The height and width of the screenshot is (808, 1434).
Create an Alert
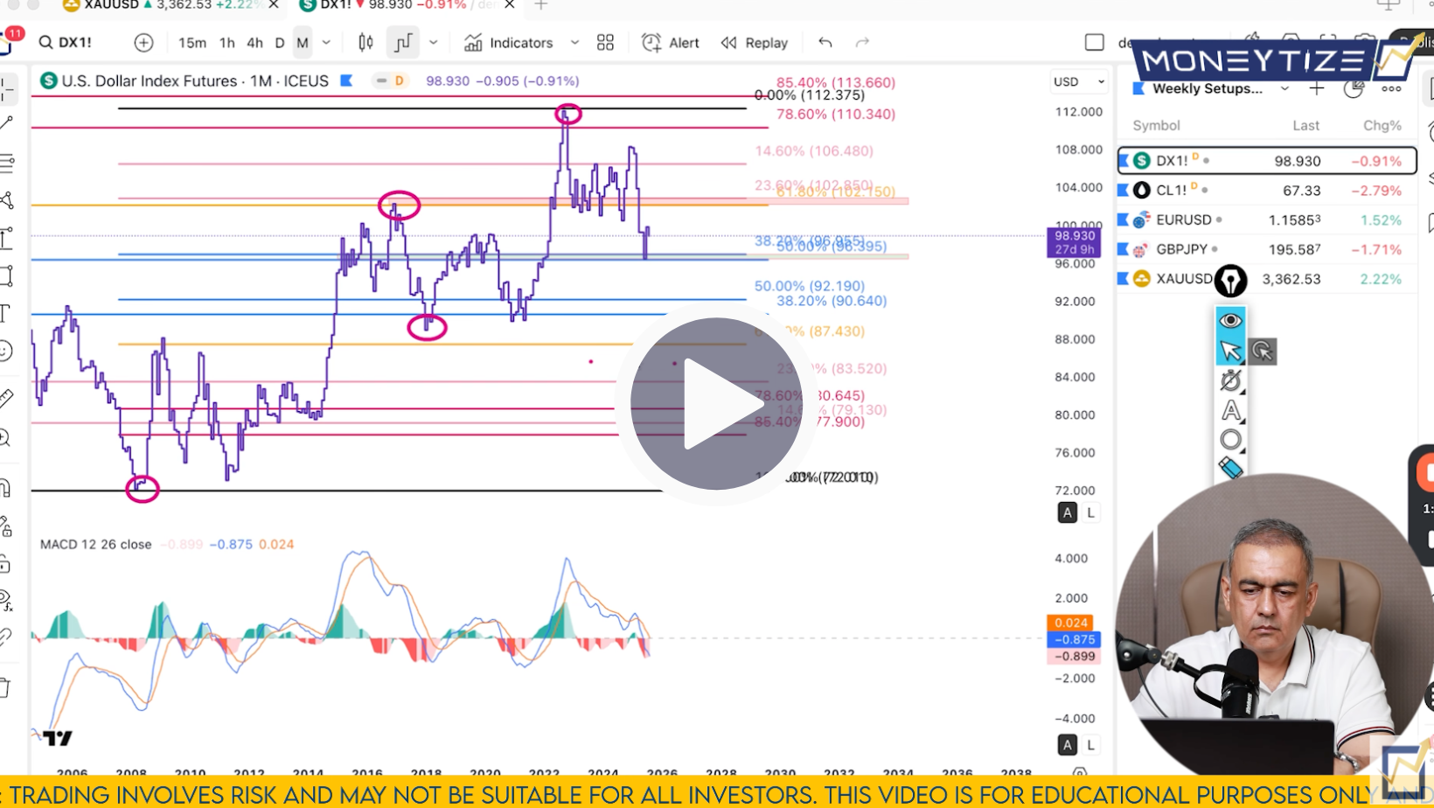tap(671, 42)
